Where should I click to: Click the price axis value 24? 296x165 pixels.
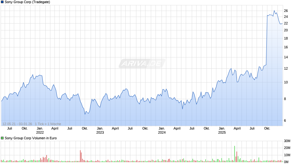(x=286, y=17)
